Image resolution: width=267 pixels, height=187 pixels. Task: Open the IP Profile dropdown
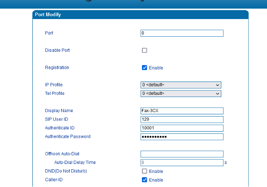coord(181,85)
